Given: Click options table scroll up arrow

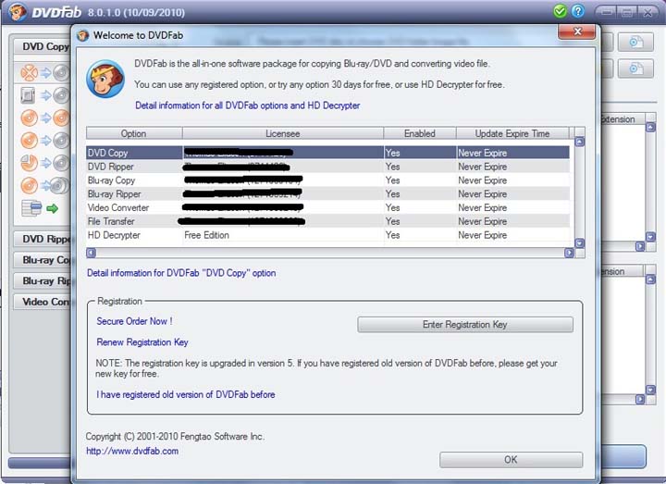Looking at the screenshot, I should point(579,142).
